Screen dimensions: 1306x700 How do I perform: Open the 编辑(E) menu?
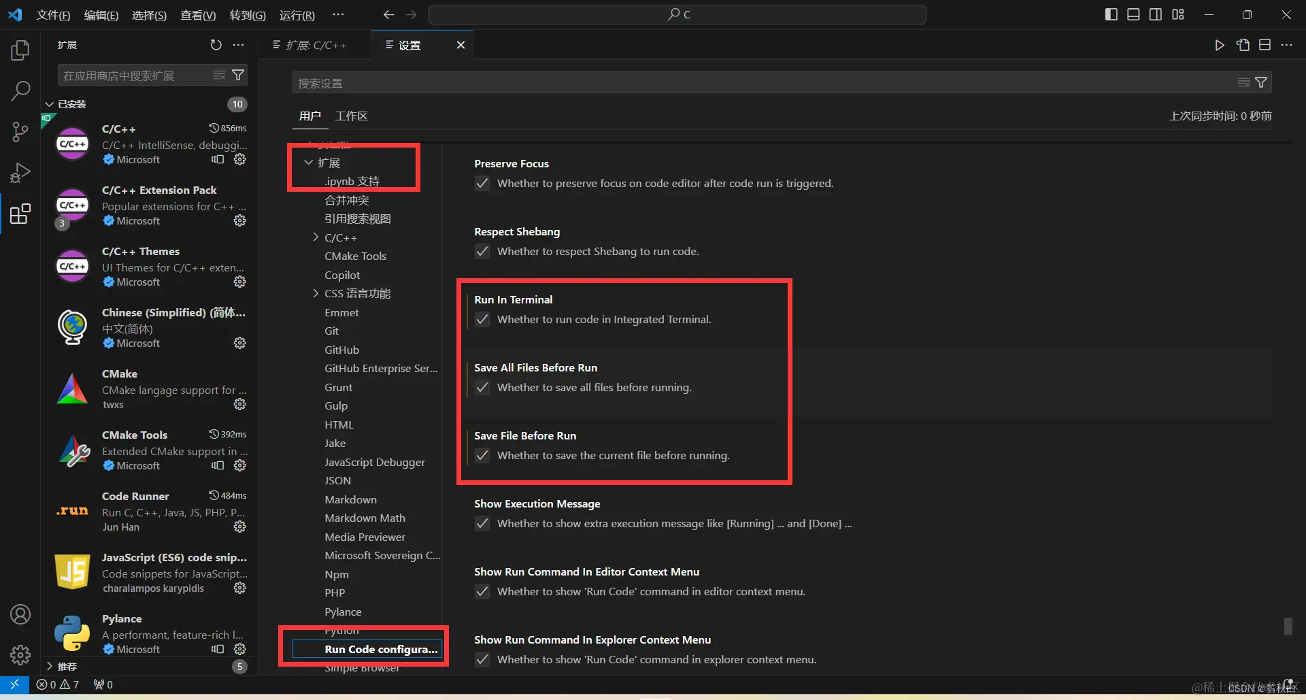[x=101, y=15]
